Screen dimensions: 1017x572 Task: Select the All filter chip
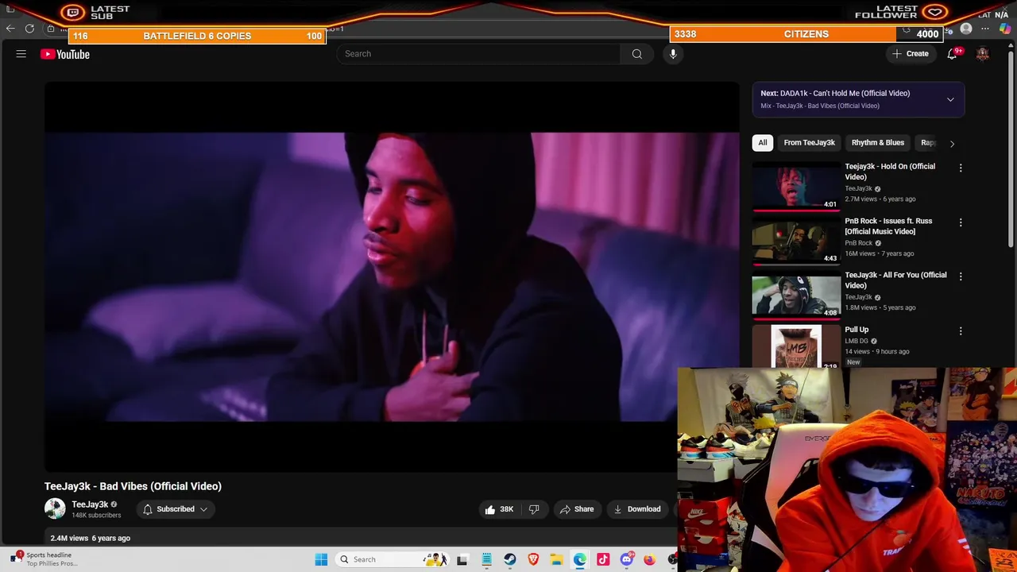(x=763, y=143)
